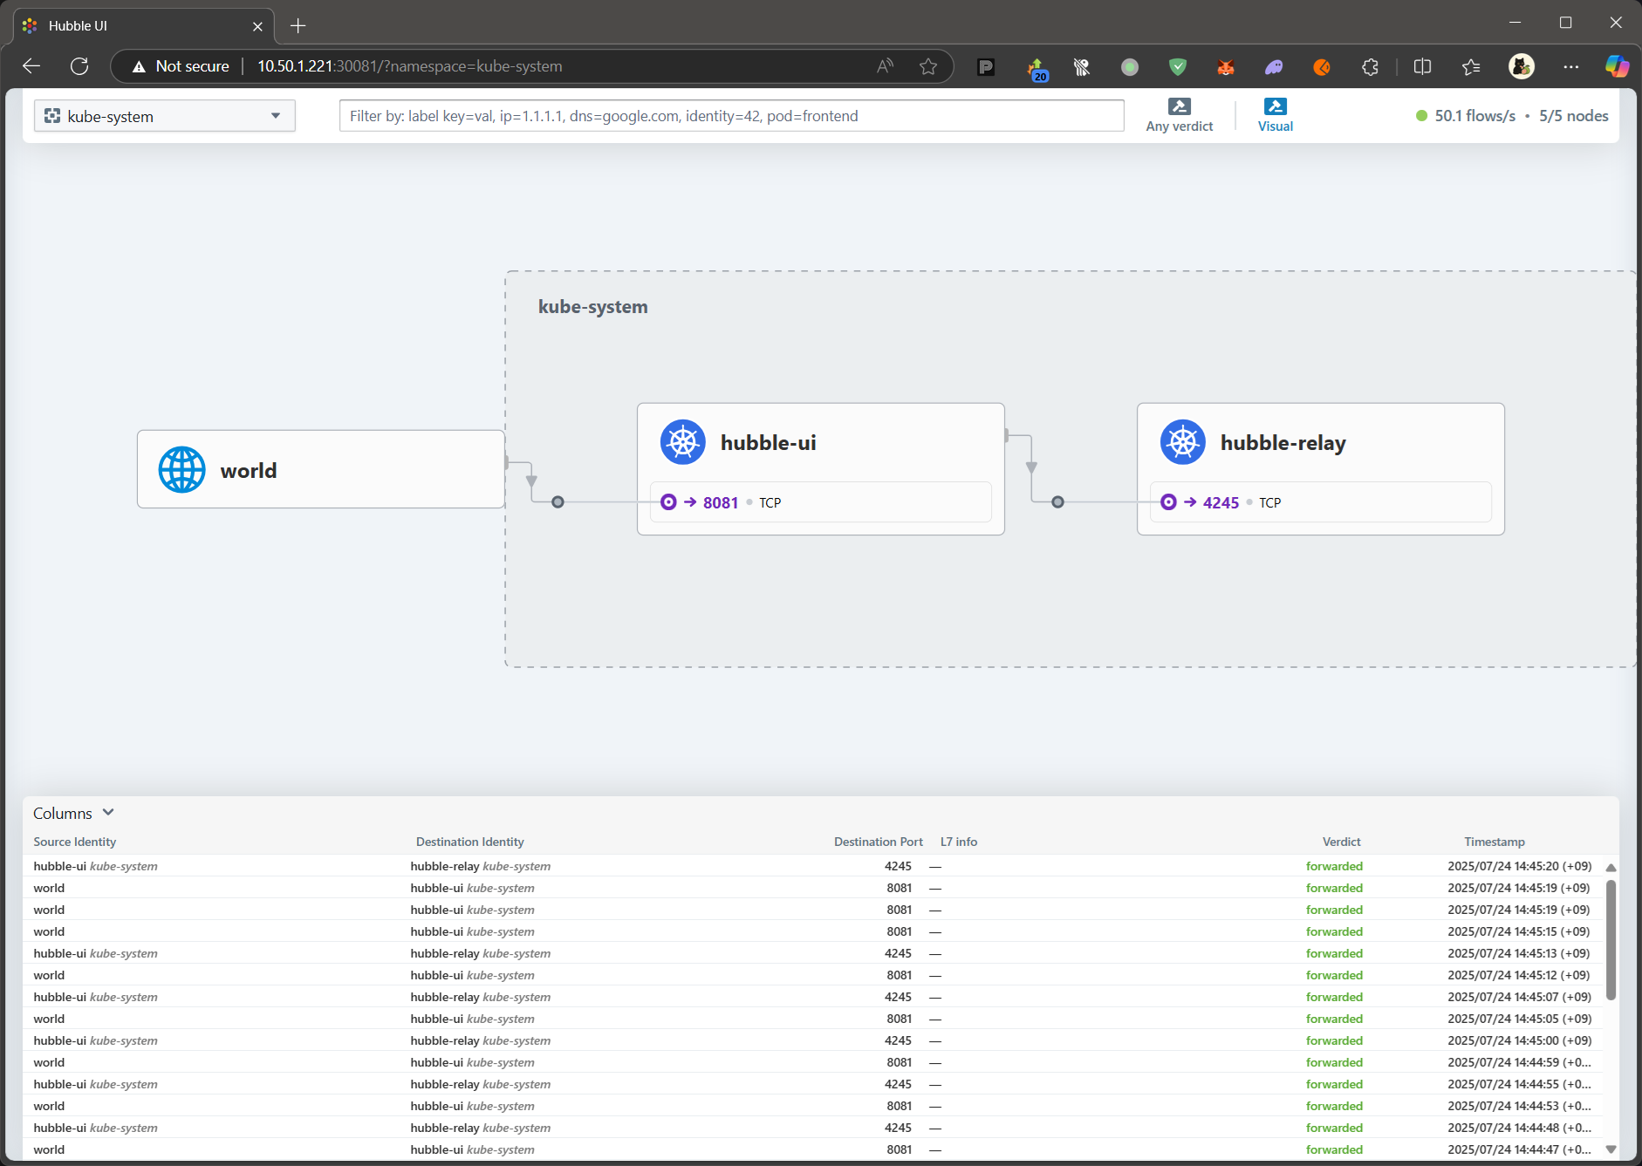Open the Visual settings menu
Screen dimensions: 1642x1166
point(1275,115)
